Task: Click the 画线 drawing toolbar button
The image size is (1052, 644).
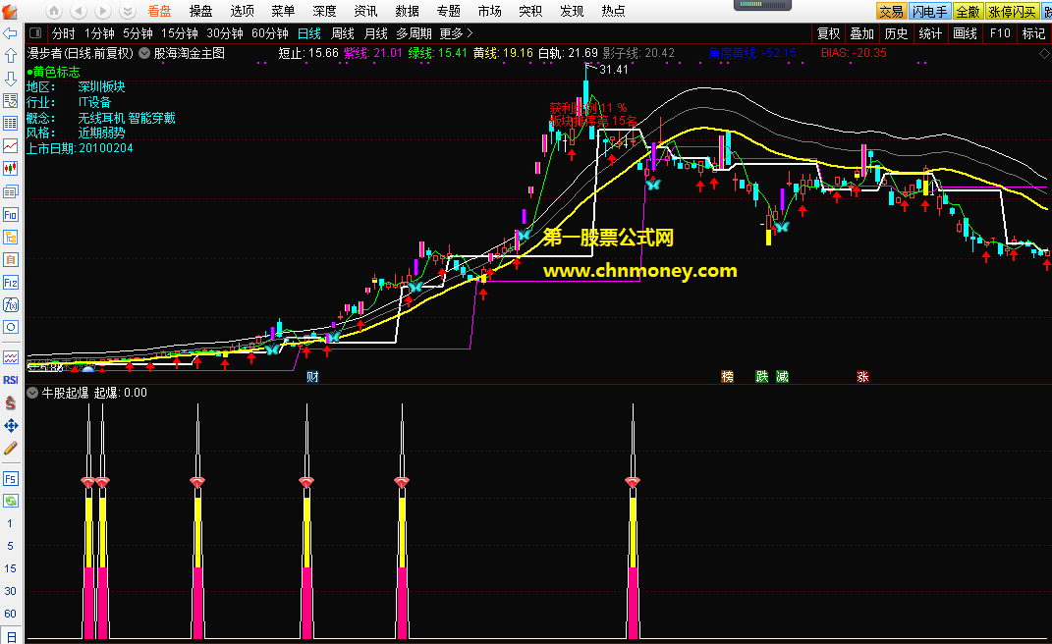Action: pyautogui.click(x=965, y=33)
